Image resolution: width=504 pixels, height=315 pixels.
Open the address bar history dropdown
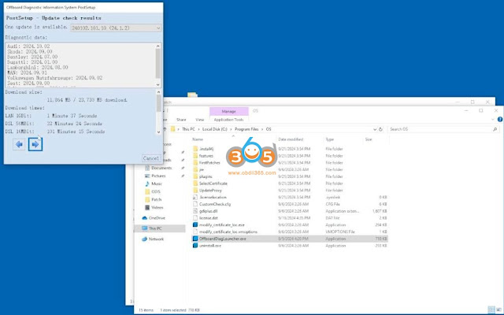(x=375, y=129)
